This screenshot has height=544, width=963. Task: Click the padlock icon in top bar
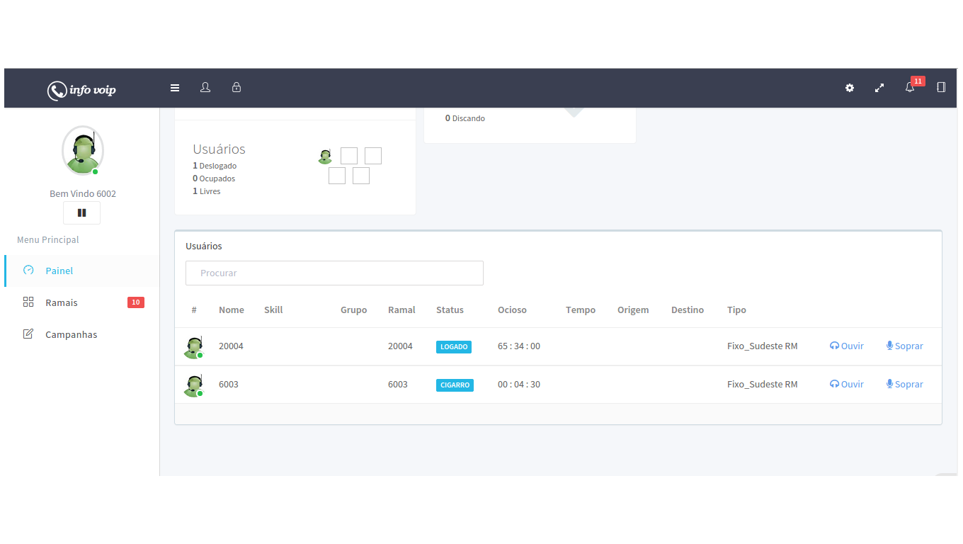tap(237, 88)
